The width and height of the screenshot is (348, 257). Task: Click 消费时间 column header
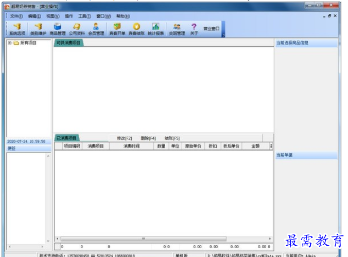coord(131,146)
